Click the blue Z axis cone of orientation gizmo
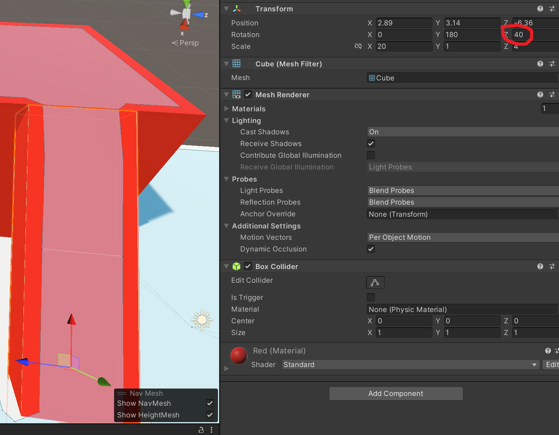Image resolution: width=559 pixels, height=435 pixels. click(198, 15)
